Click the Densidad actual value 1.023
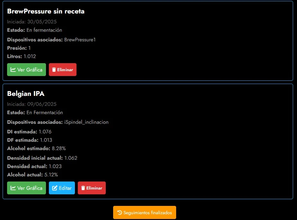 click(55, 166)
